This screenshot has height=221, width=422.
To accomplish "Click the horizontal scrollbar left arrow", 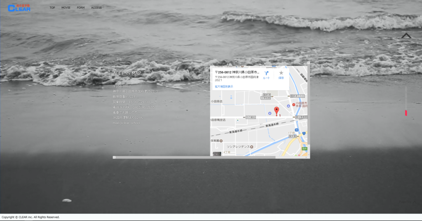I will click(x=114, y=157).
